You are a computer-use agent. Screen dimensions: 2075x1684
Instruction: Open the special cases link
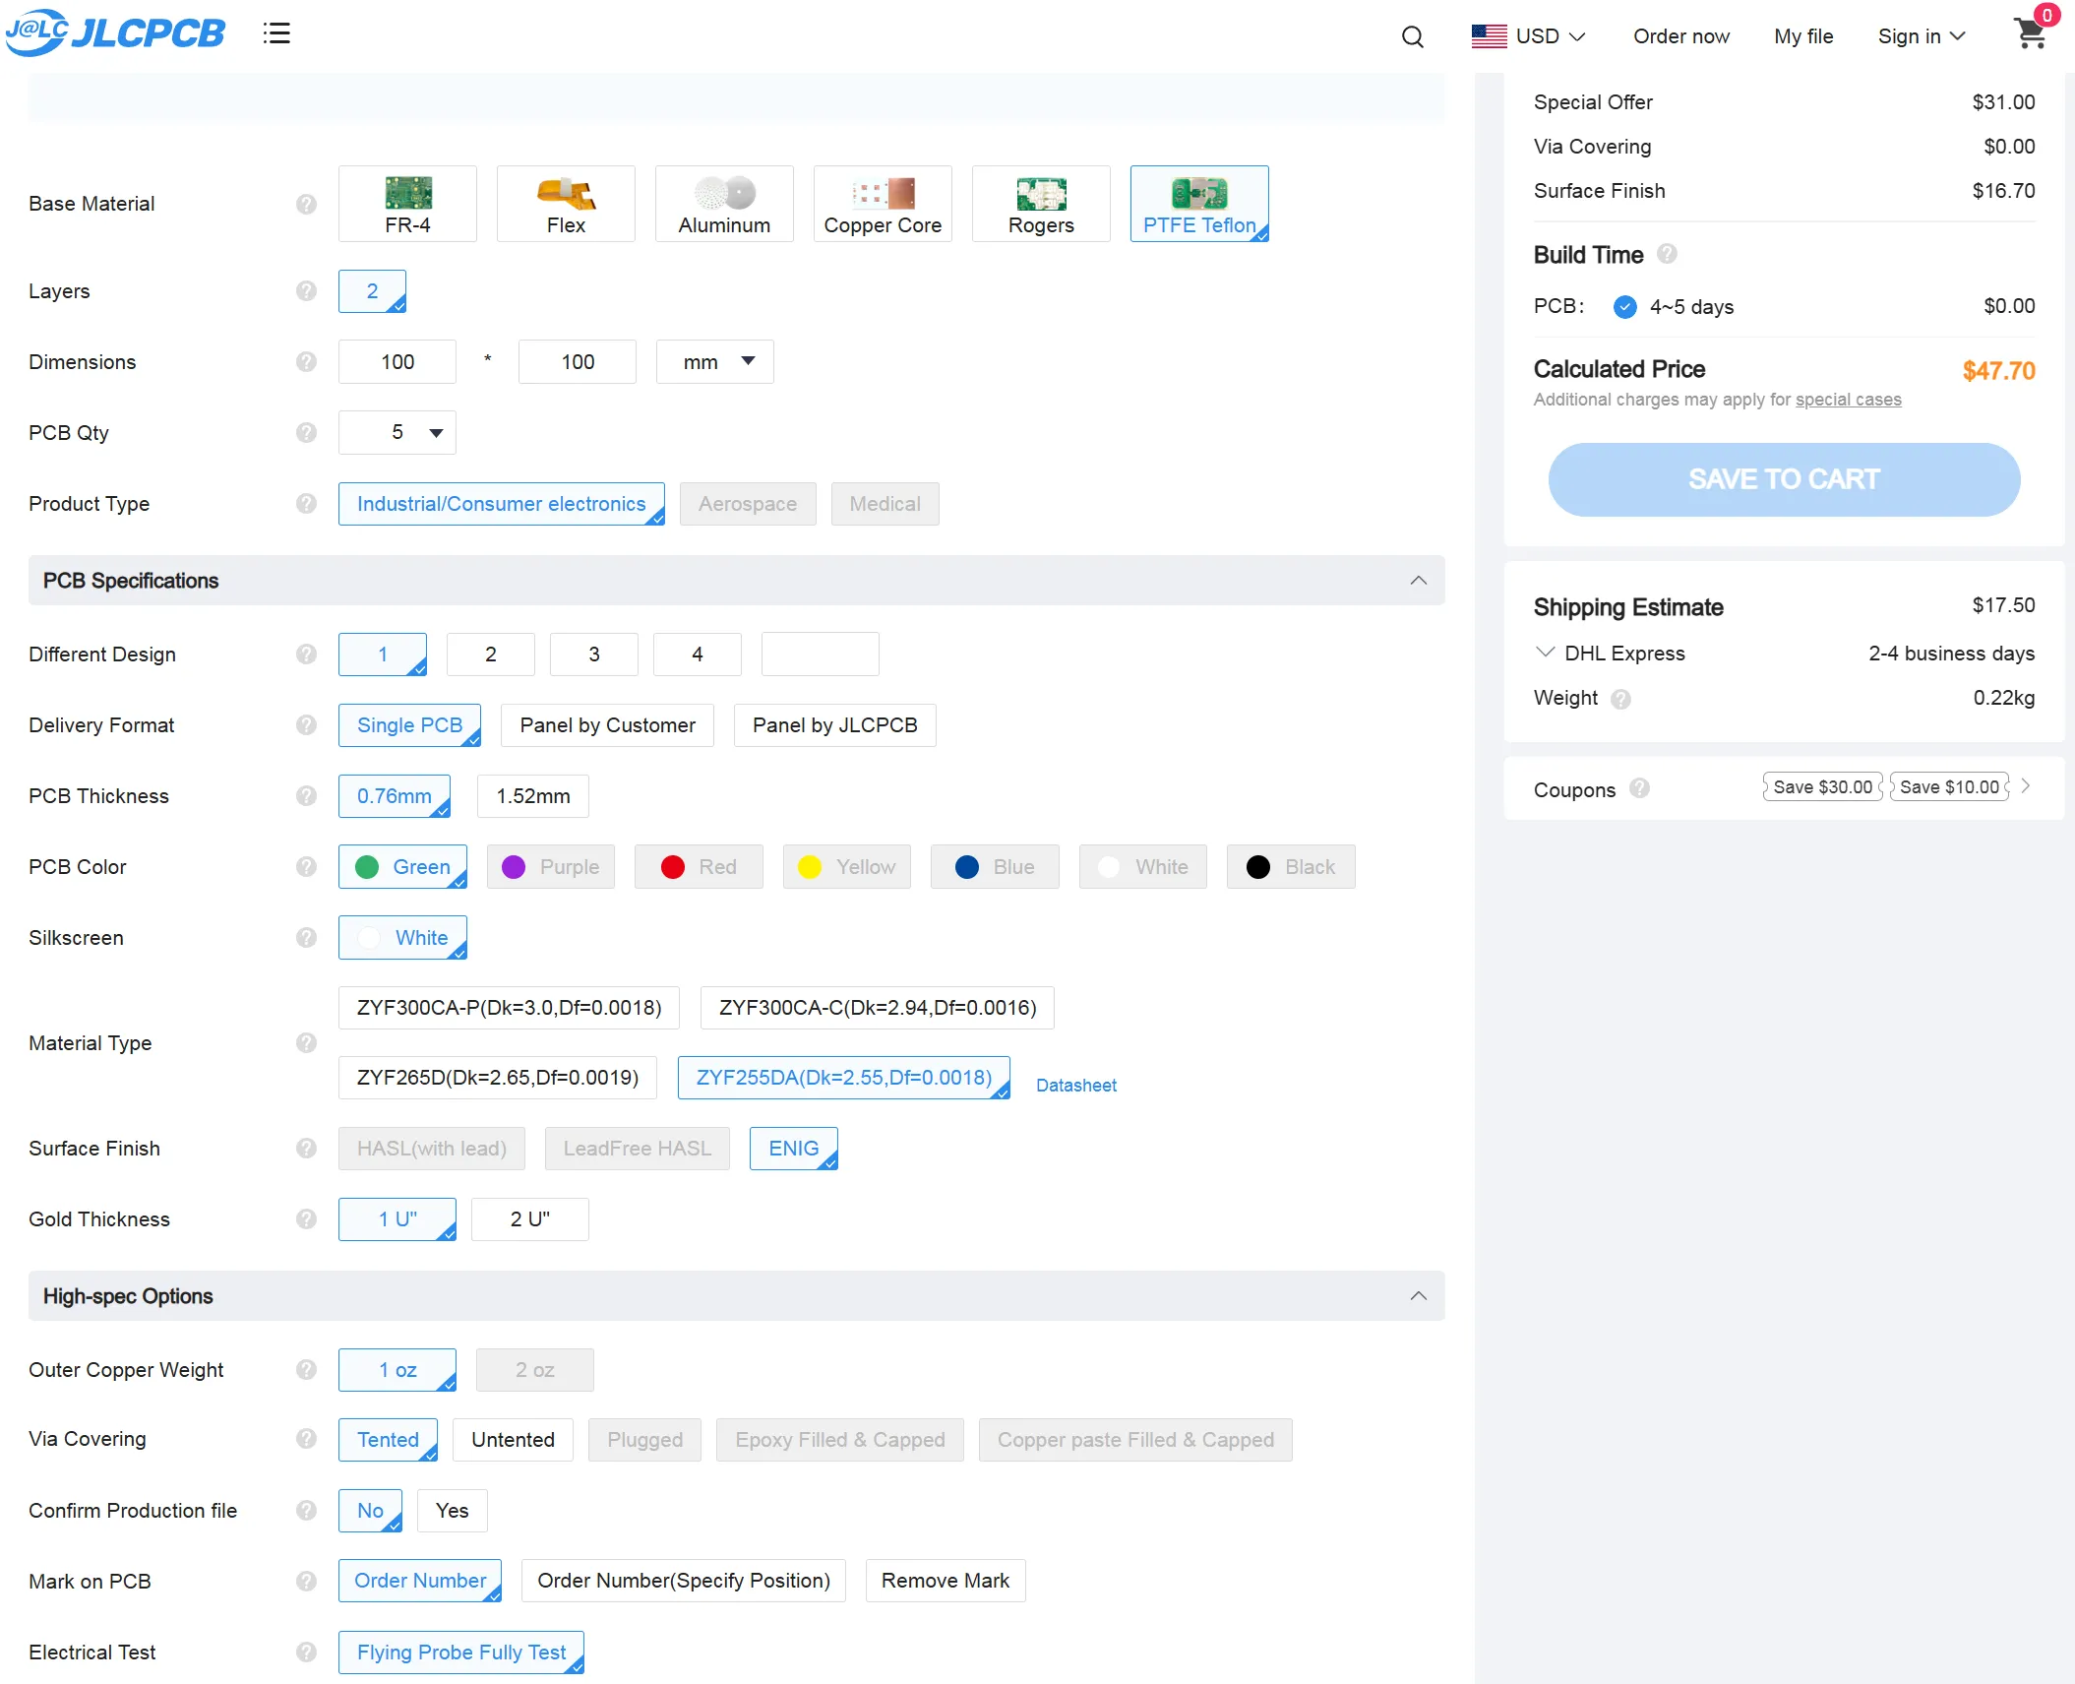tap(1849, 400)
